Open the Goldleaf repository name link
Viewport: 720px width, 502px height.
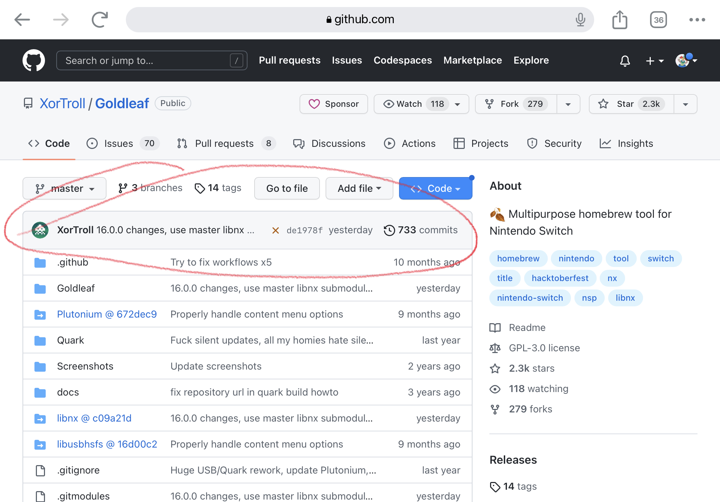122,104
